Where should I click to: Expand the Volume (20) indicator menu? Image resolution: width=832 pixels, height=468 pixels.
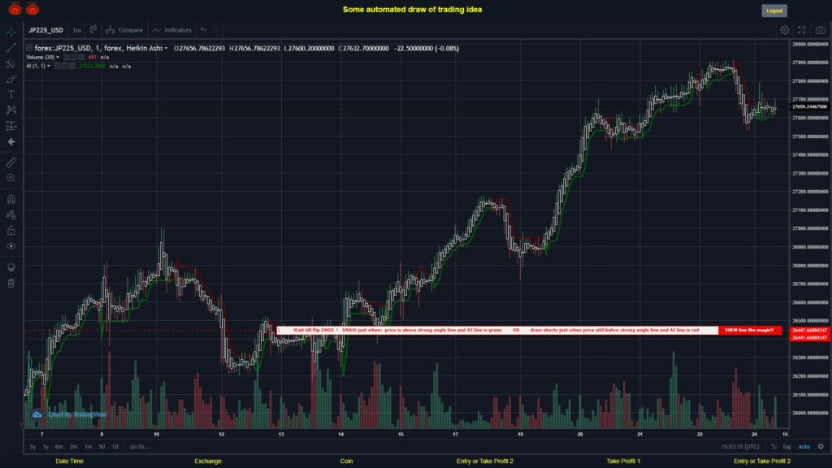[58, 58]
